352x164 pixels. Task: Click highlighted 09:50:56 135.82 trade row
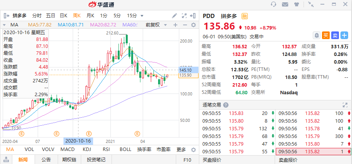[314, 152]
